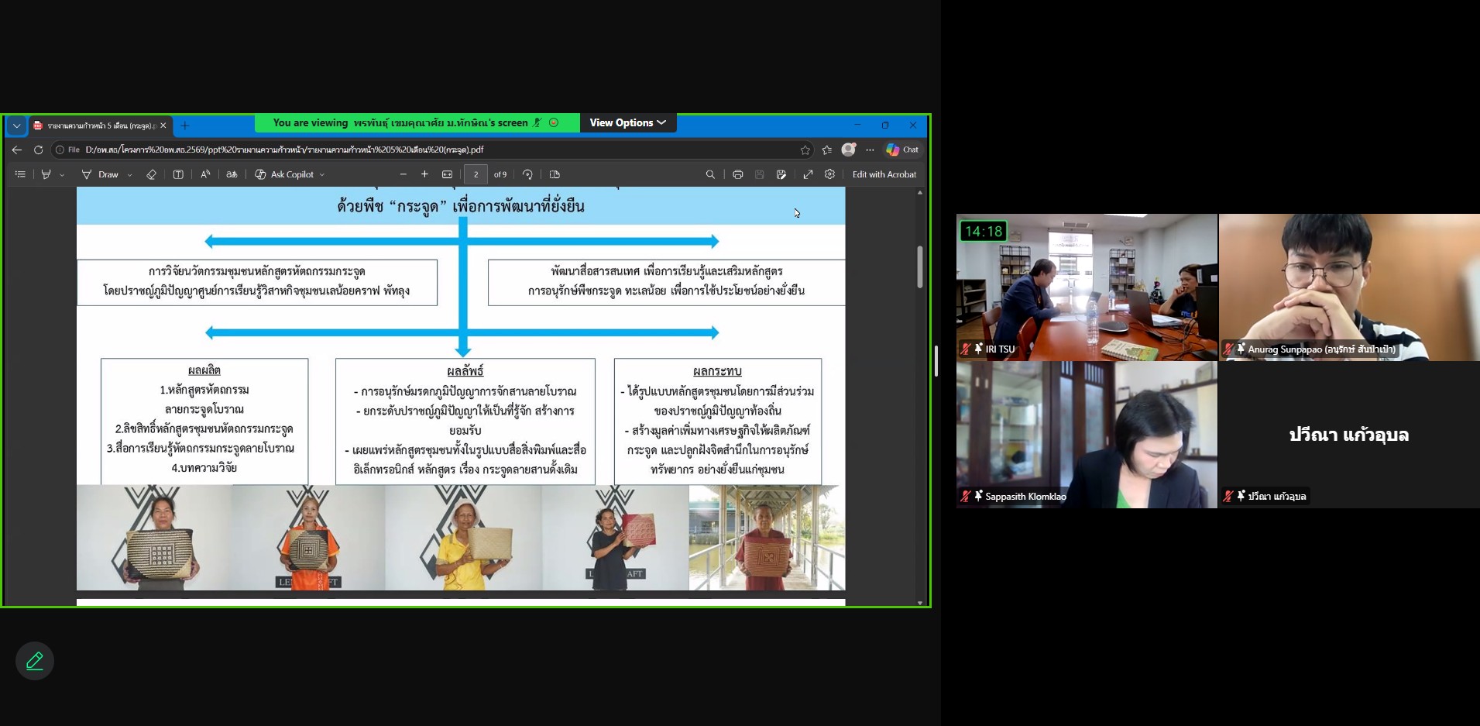Minimize the shared browser window
The width and height of the screenshot is (1480, 726).
[857, 125]
